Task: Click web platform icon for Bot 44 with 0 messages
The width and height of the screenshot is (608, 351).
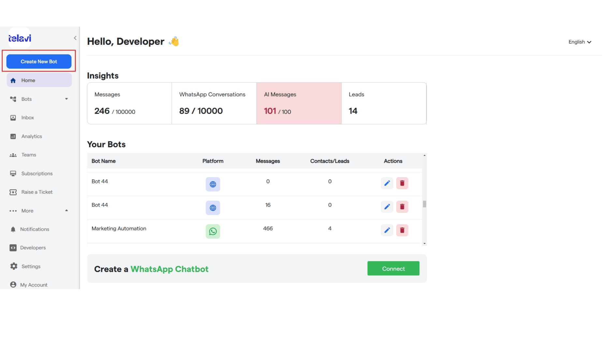Action: click(x=213, y=184)
